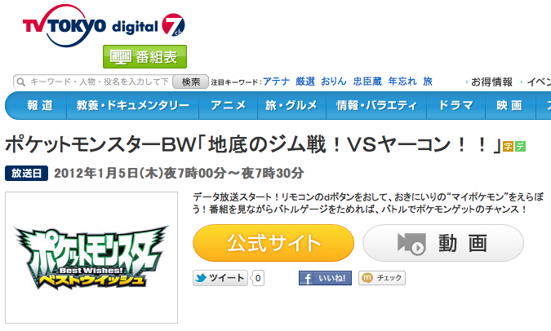The height and width of the screenshot is (331, 551).
Task: Go to the 旅・グルメ tab
Action: coord(291,105)
